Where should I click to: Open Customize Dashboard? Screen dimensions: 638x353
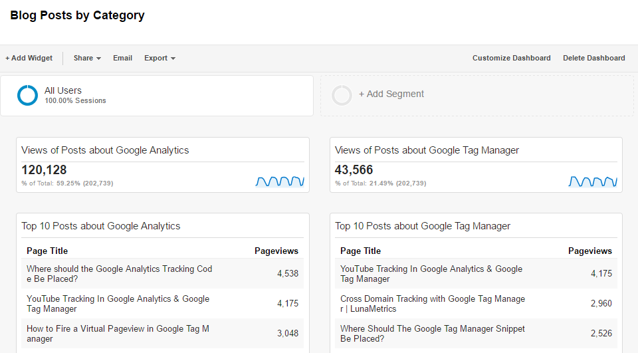coord(512,58)
